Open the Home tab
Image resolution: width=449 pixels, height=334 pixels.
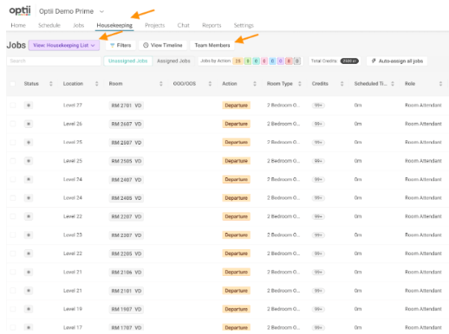[x=18, y=25]
